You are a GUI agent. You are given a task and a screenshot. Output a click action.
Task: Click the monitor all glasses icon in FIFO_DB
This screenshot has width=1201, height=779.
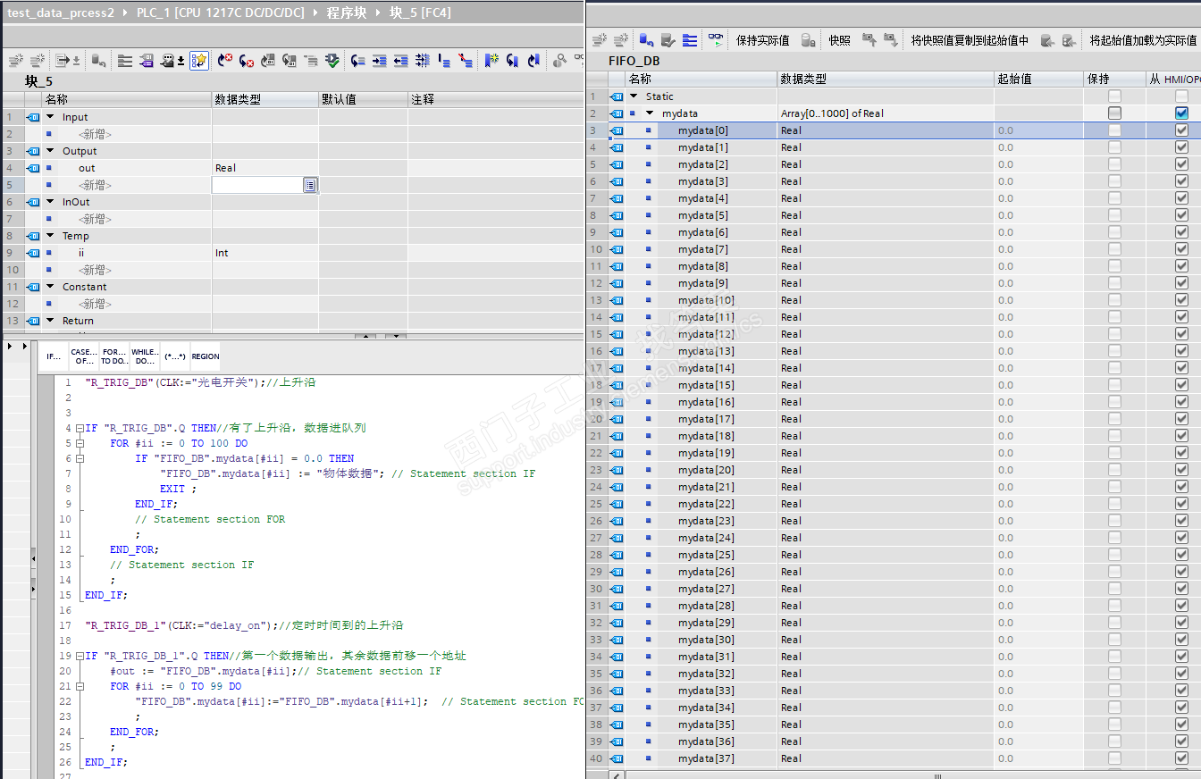click(715, 40)
